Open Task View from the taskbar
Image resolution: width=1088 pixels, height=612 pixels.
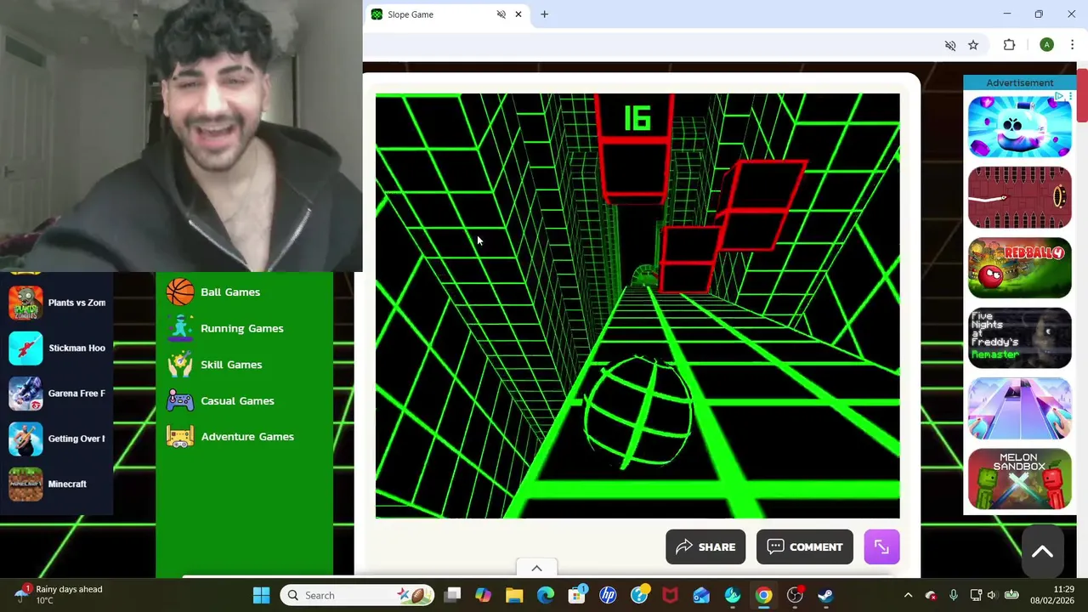[452, 595]
